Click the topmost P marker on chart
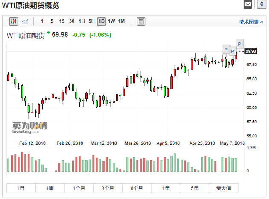 (x=239, y=43)
